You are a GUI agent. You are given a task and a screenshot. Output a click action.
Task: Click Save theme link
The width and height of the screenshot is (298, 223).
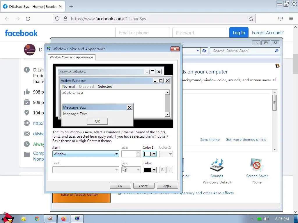click(x=210, y=140)
